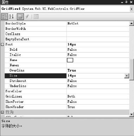Show the Properties page icon

[x=20, y=17]
